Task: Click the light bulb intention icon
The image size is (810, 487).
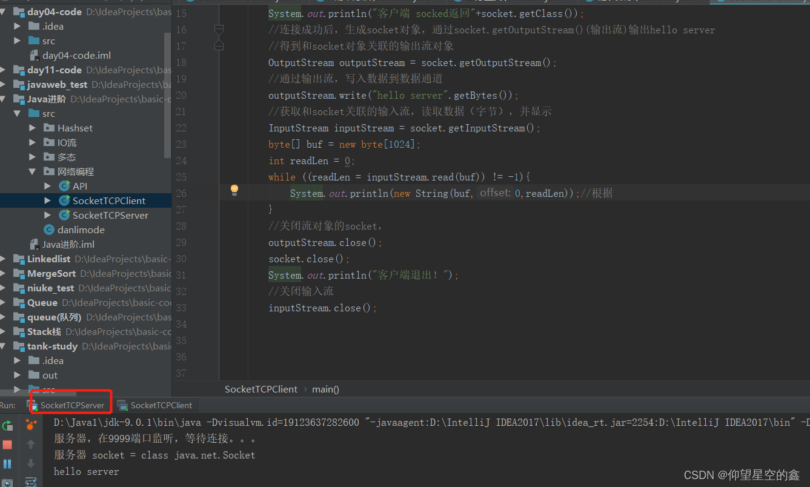Action: point(234,190)
